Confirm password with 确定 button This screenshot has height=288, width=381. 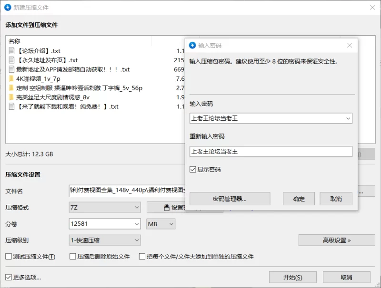[x=299, y=199]
